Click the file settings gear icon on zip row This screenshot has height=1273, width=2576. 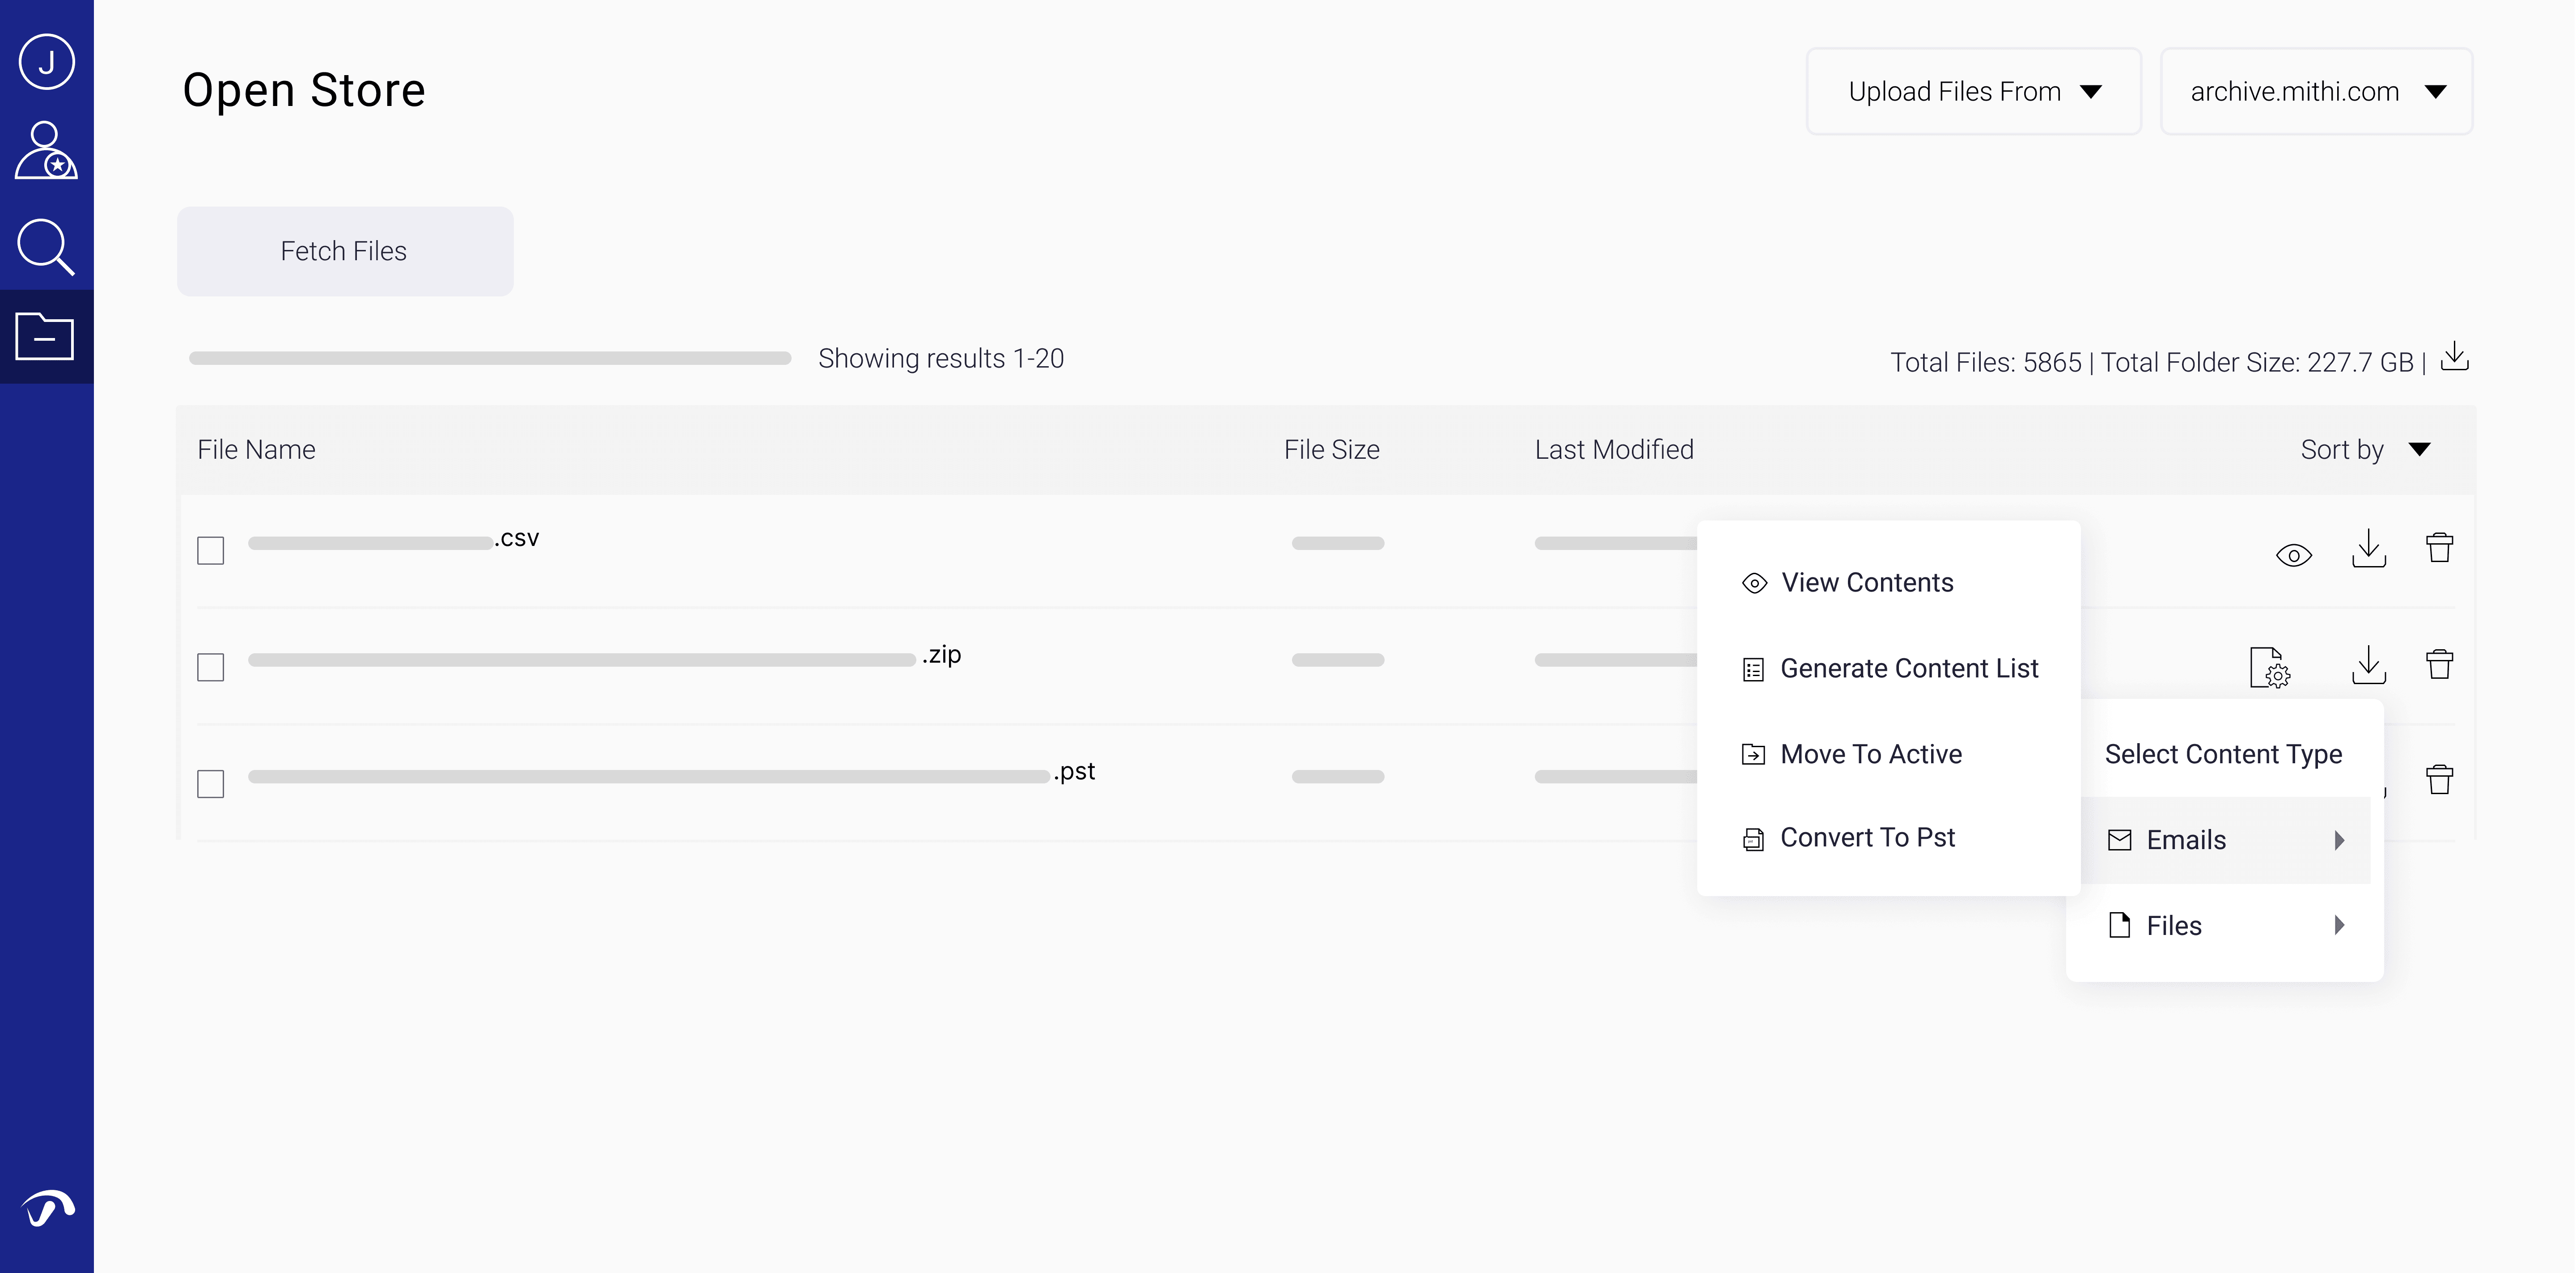click(2269, 667)
